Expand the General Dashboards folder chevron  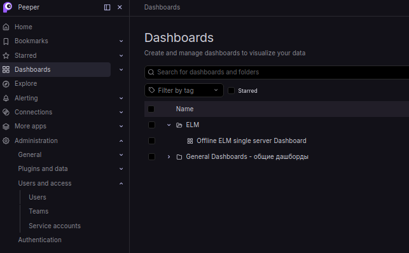[x=169, y=157]
